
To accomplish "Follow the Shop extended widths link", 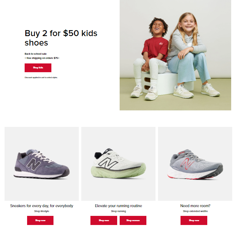I will click(x=195, y=211).
